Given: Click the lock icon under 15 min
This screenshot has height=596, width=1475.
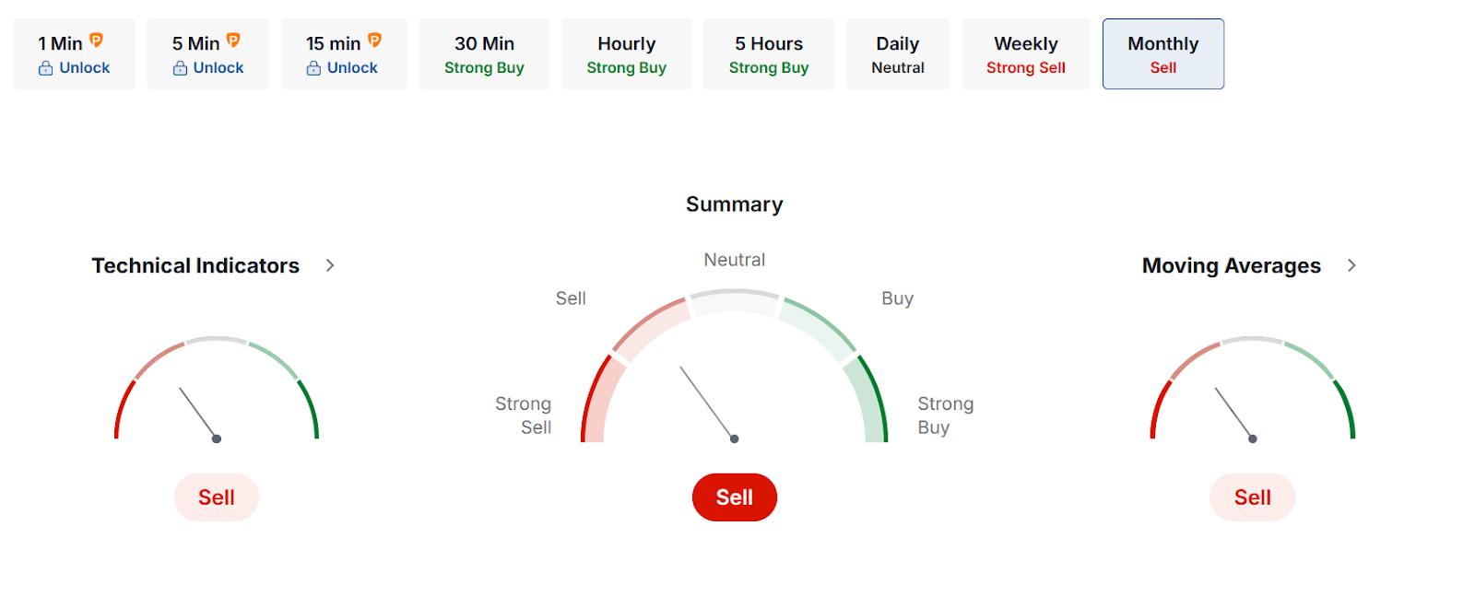Looking at the screenshot, I should (313, 68).
